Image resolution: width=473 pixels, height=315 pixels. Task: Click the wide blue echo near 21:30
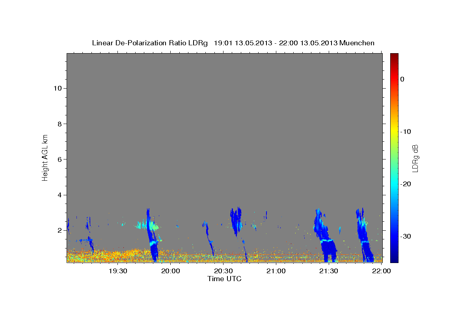(326, 236)
